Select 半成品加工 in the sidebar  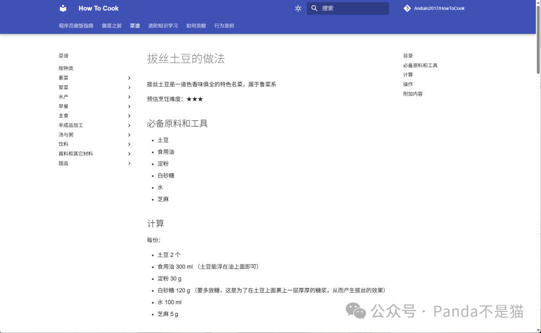71,125
